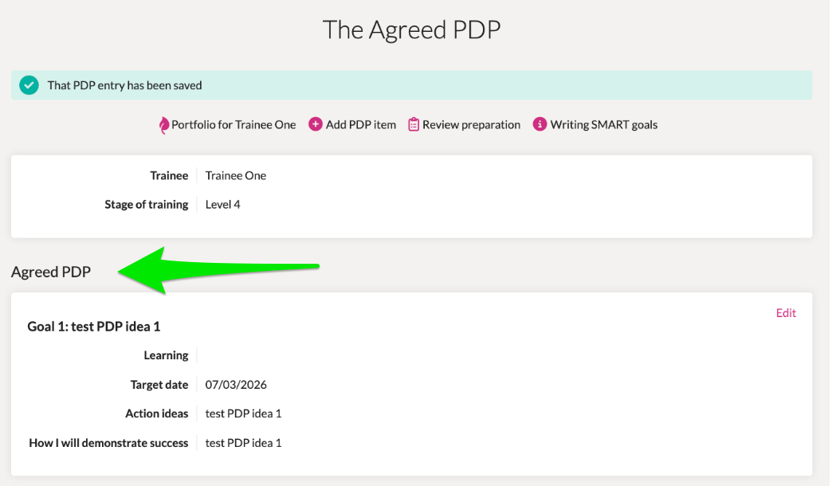Image resolution: width=832 pixels, height=486 pixels.
Task: Click the clipboard Review preparation icon
Action: point(414,124)
